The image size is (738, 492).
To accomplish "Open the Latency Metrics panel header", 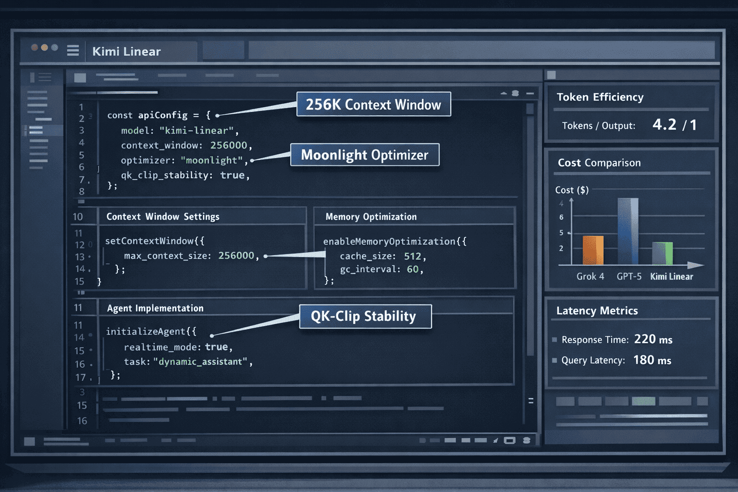I will [597, 311].
